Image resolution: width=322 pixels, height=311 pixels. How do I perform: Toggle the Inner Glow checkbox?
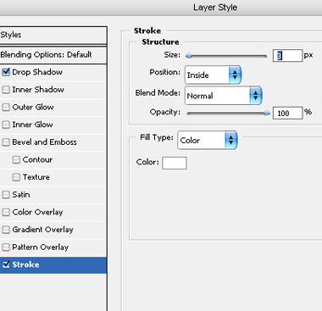6,125
